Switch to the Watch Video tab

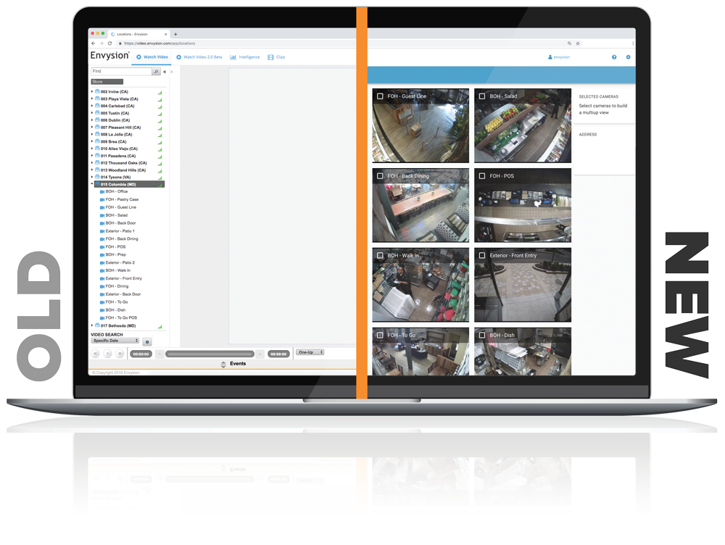[x=152, y=57]
